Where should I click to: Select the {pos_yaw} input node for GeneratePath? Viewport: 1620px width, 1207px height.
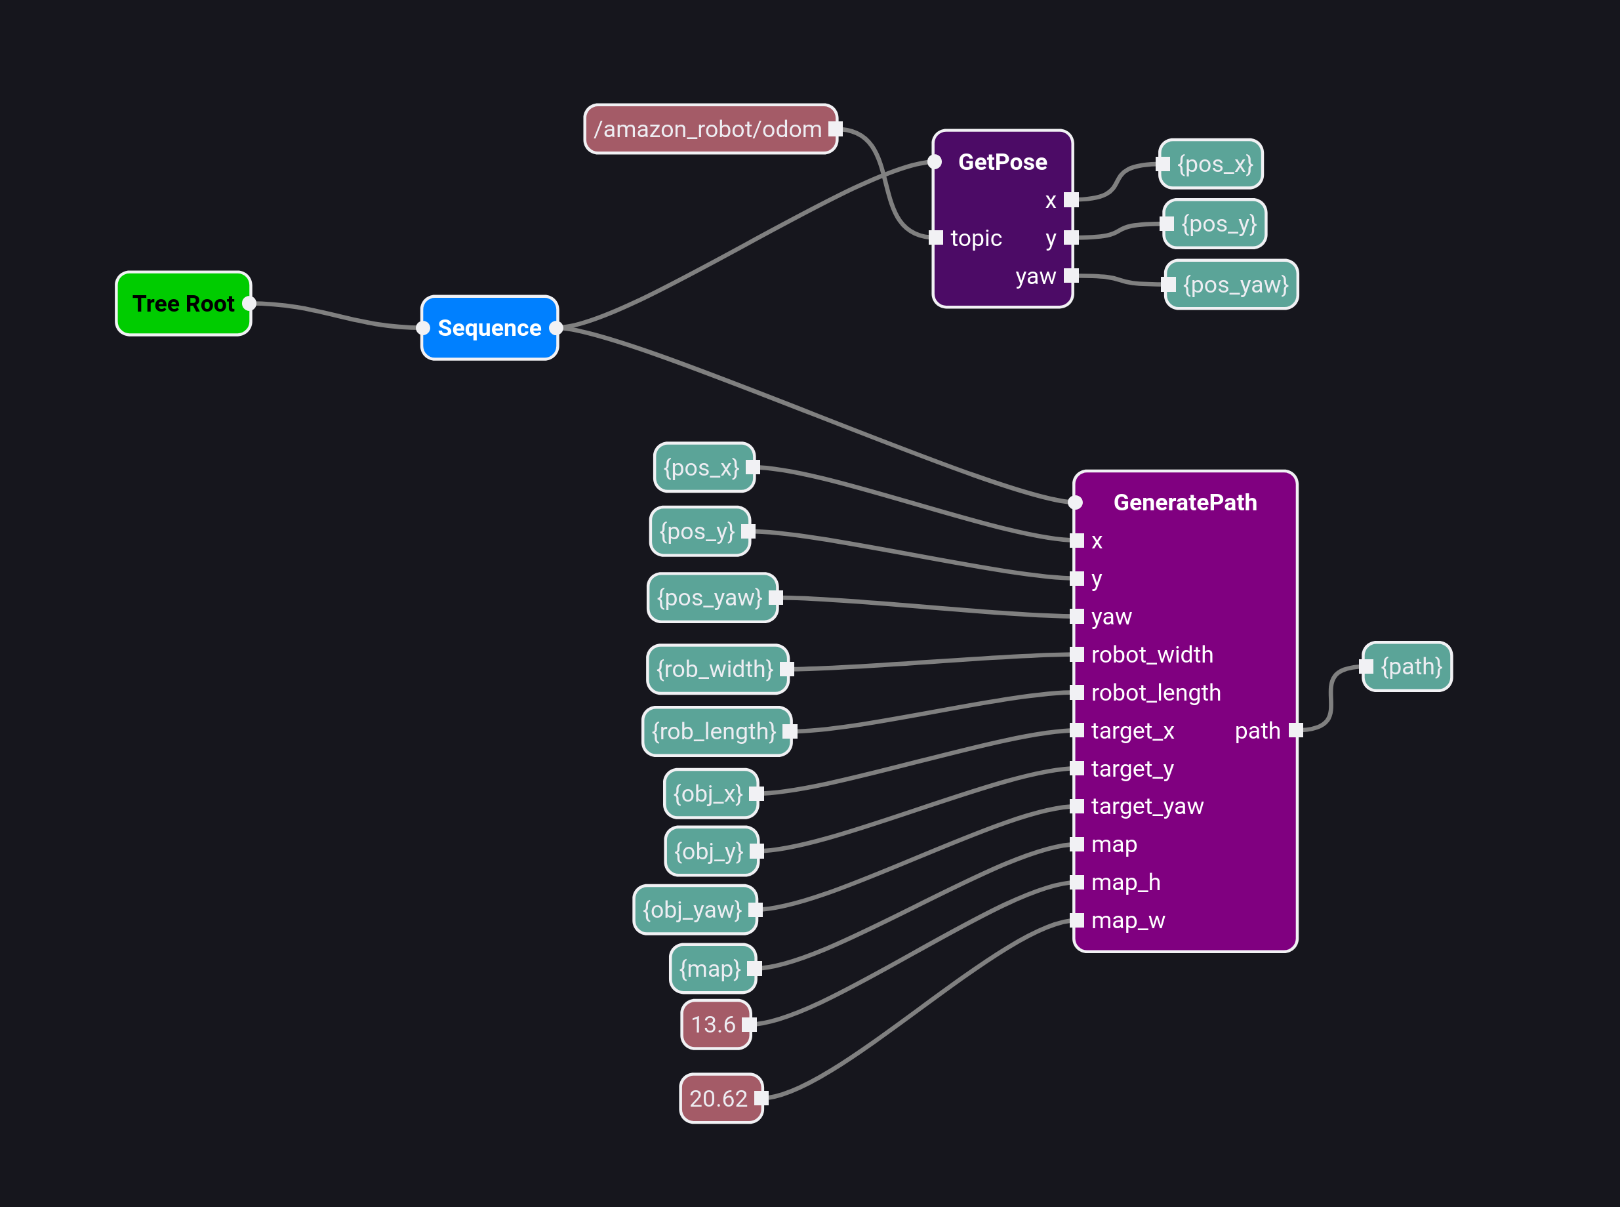click(713, 598)
